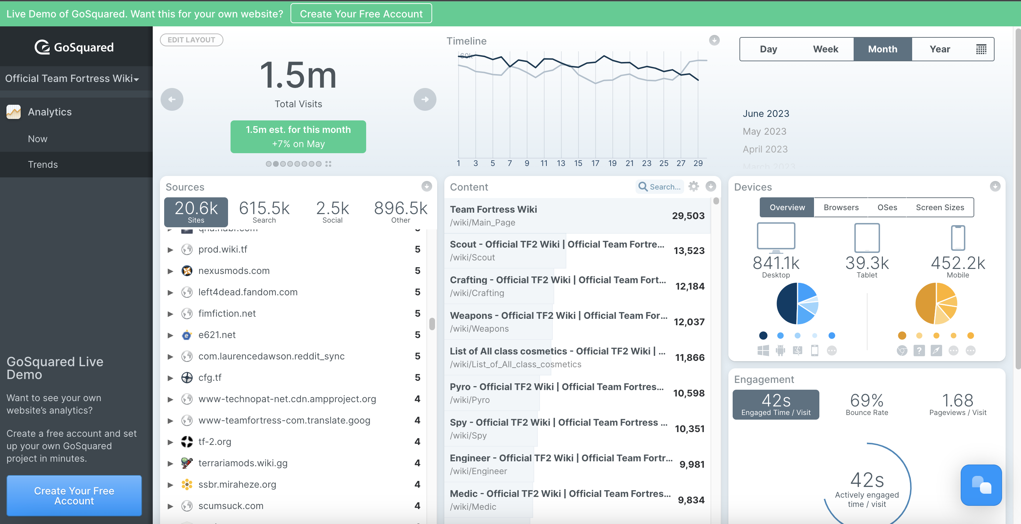Screen dimensions: 1021x524
Task: Click the EDIT LAYOUT button
Action: 191,40
